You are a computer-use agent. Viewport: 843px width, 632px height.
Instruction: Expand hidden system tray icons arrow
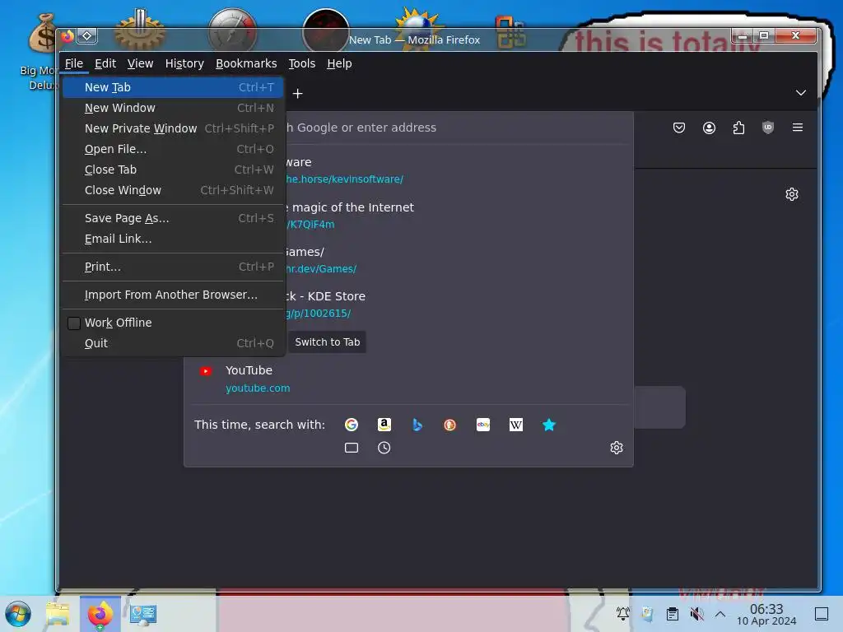720,614
